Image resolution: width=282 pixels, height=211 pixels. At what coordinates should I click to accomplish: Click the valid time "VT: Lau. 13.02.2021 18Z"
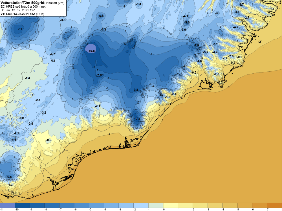coord(18,14)
